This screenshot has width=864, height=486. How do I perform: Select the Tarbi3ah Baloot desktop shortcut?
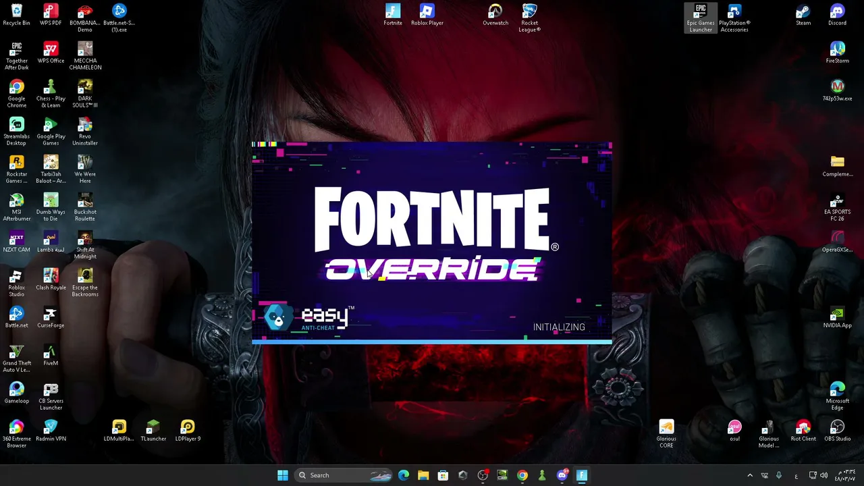coord(51,169)
